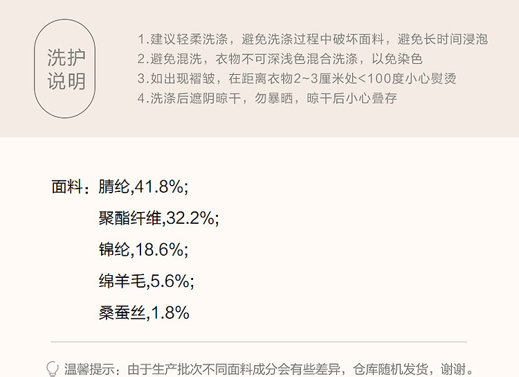Click the 如出现褶皱 phrase in instruction 3
The width and height of the screenshot is (519, 377).
(178, 78)
